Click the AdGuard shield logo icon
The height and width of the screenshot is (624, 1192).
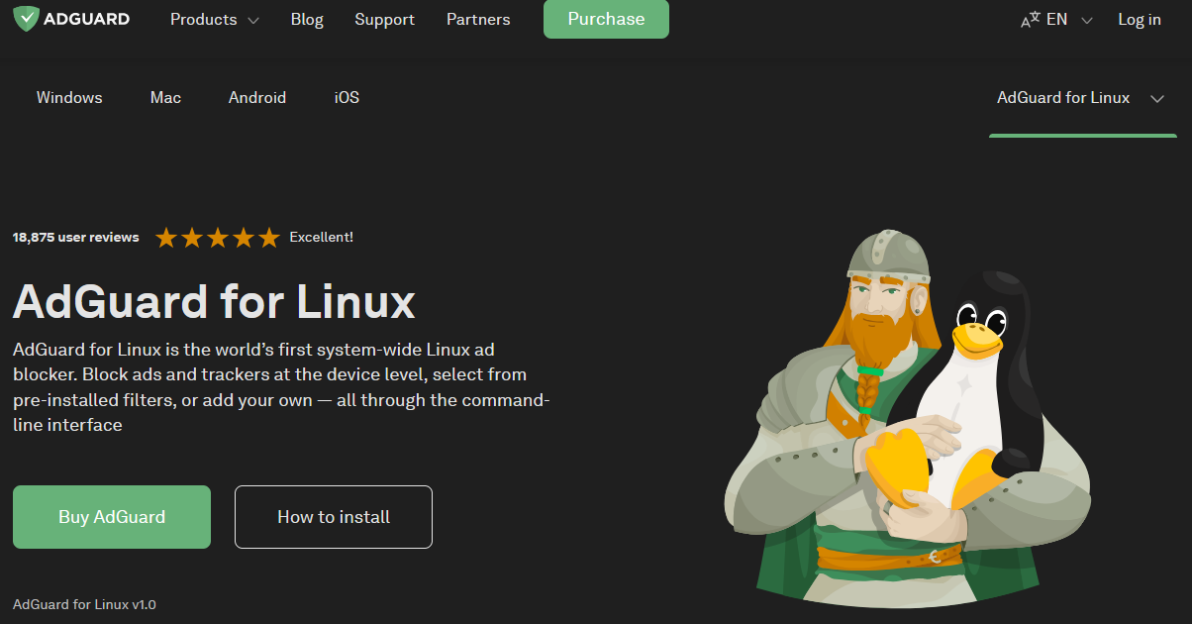point(27,19)
